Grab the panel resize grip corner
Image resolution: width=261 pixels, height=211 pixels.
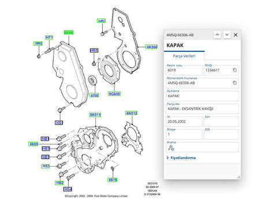click(x=238, y=177)
